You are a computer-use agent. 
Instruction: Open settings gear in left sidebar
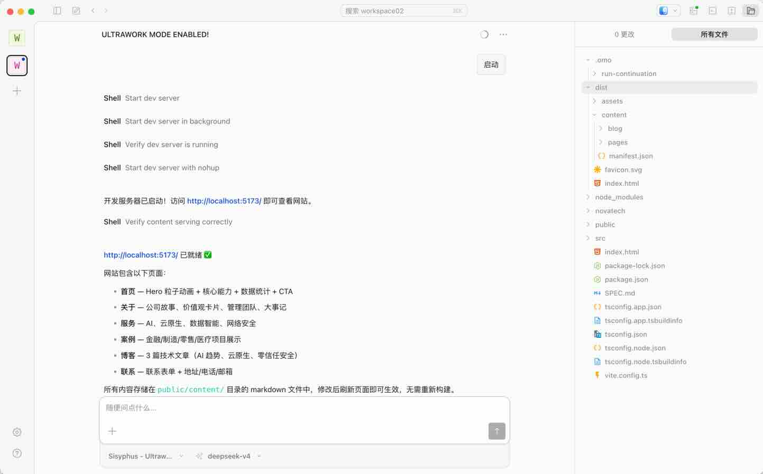point(17,432)
